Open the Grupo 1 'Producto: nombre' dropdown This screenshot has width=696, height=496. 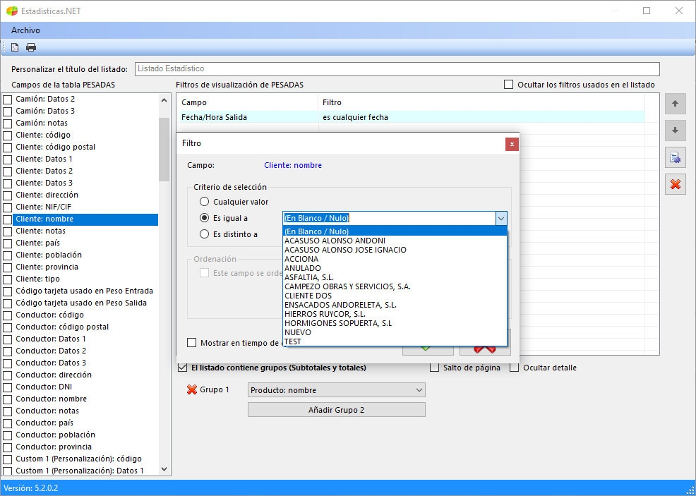coord(337,390)
